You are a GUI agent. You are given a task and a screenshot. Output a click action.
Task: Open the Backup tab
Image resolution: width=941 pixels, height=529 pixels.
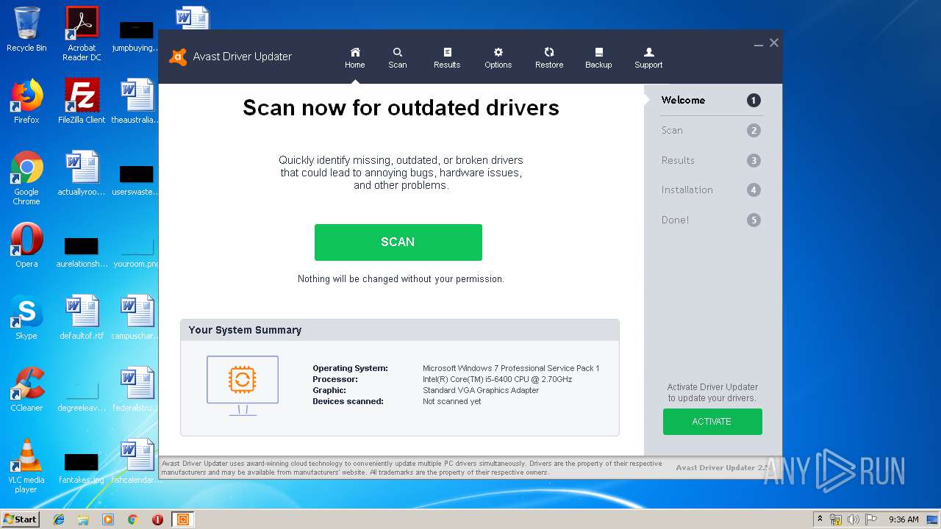click(x=598, y=58)
